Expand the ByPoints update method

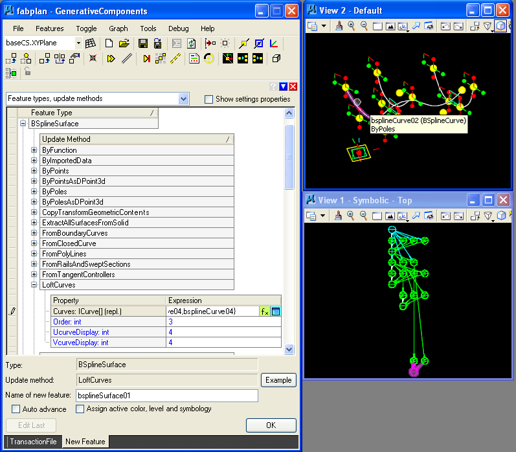[34, 170]
